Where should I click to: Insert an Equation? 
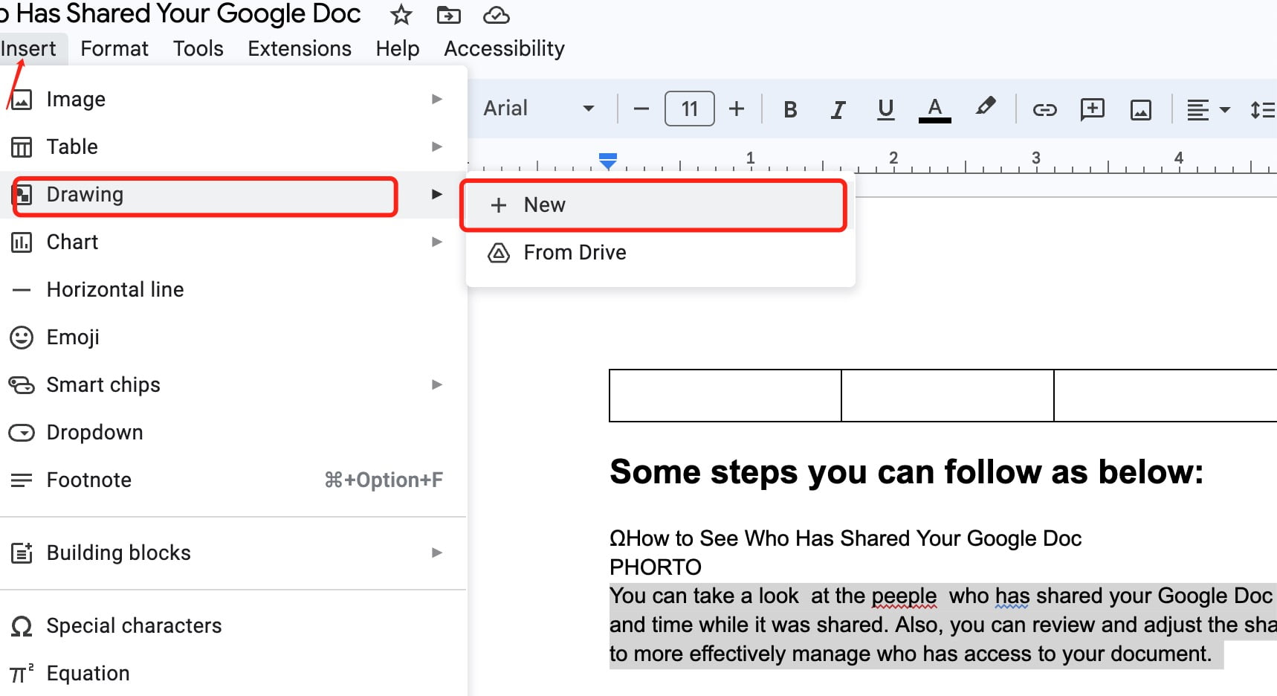click(x=233, y=673)
